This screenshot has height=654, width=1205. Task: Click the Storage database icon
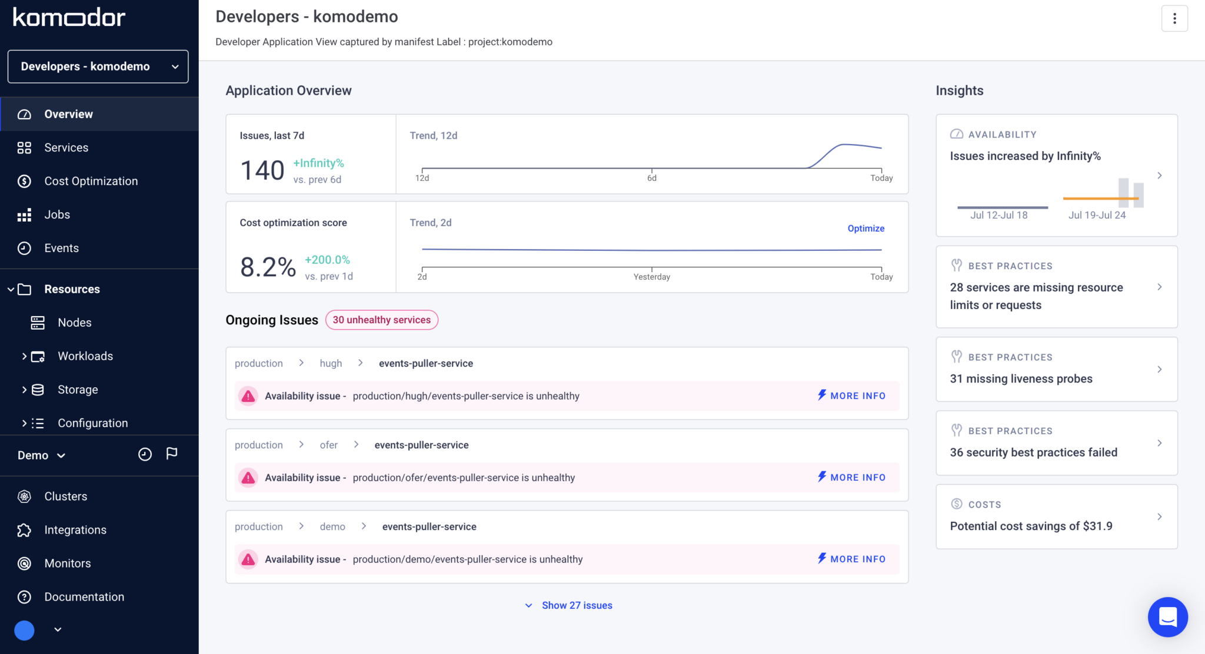coord(38,390)
